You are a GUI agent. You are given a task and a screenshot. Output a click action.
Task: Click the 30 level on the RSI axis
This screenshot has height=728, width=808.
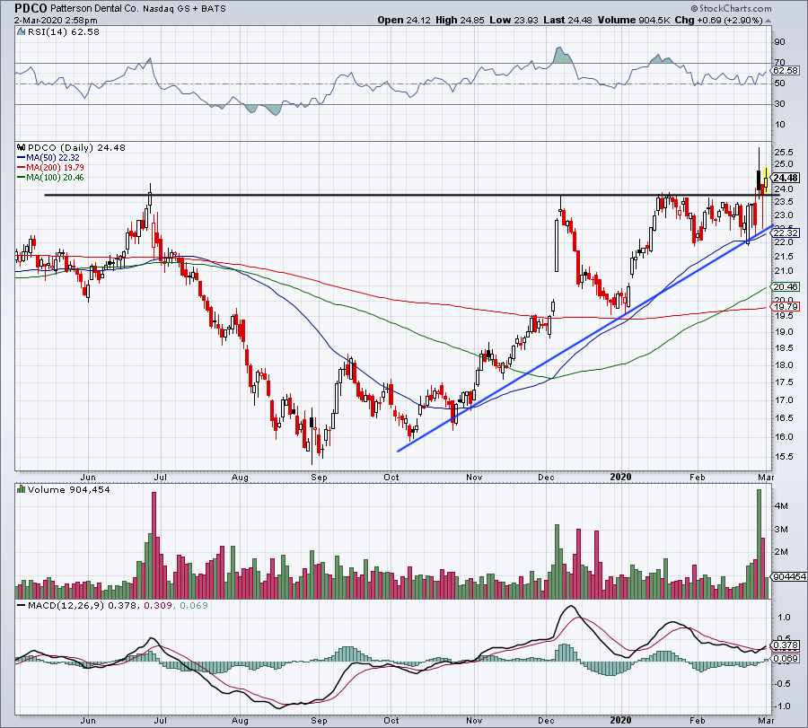click(779, 104)
